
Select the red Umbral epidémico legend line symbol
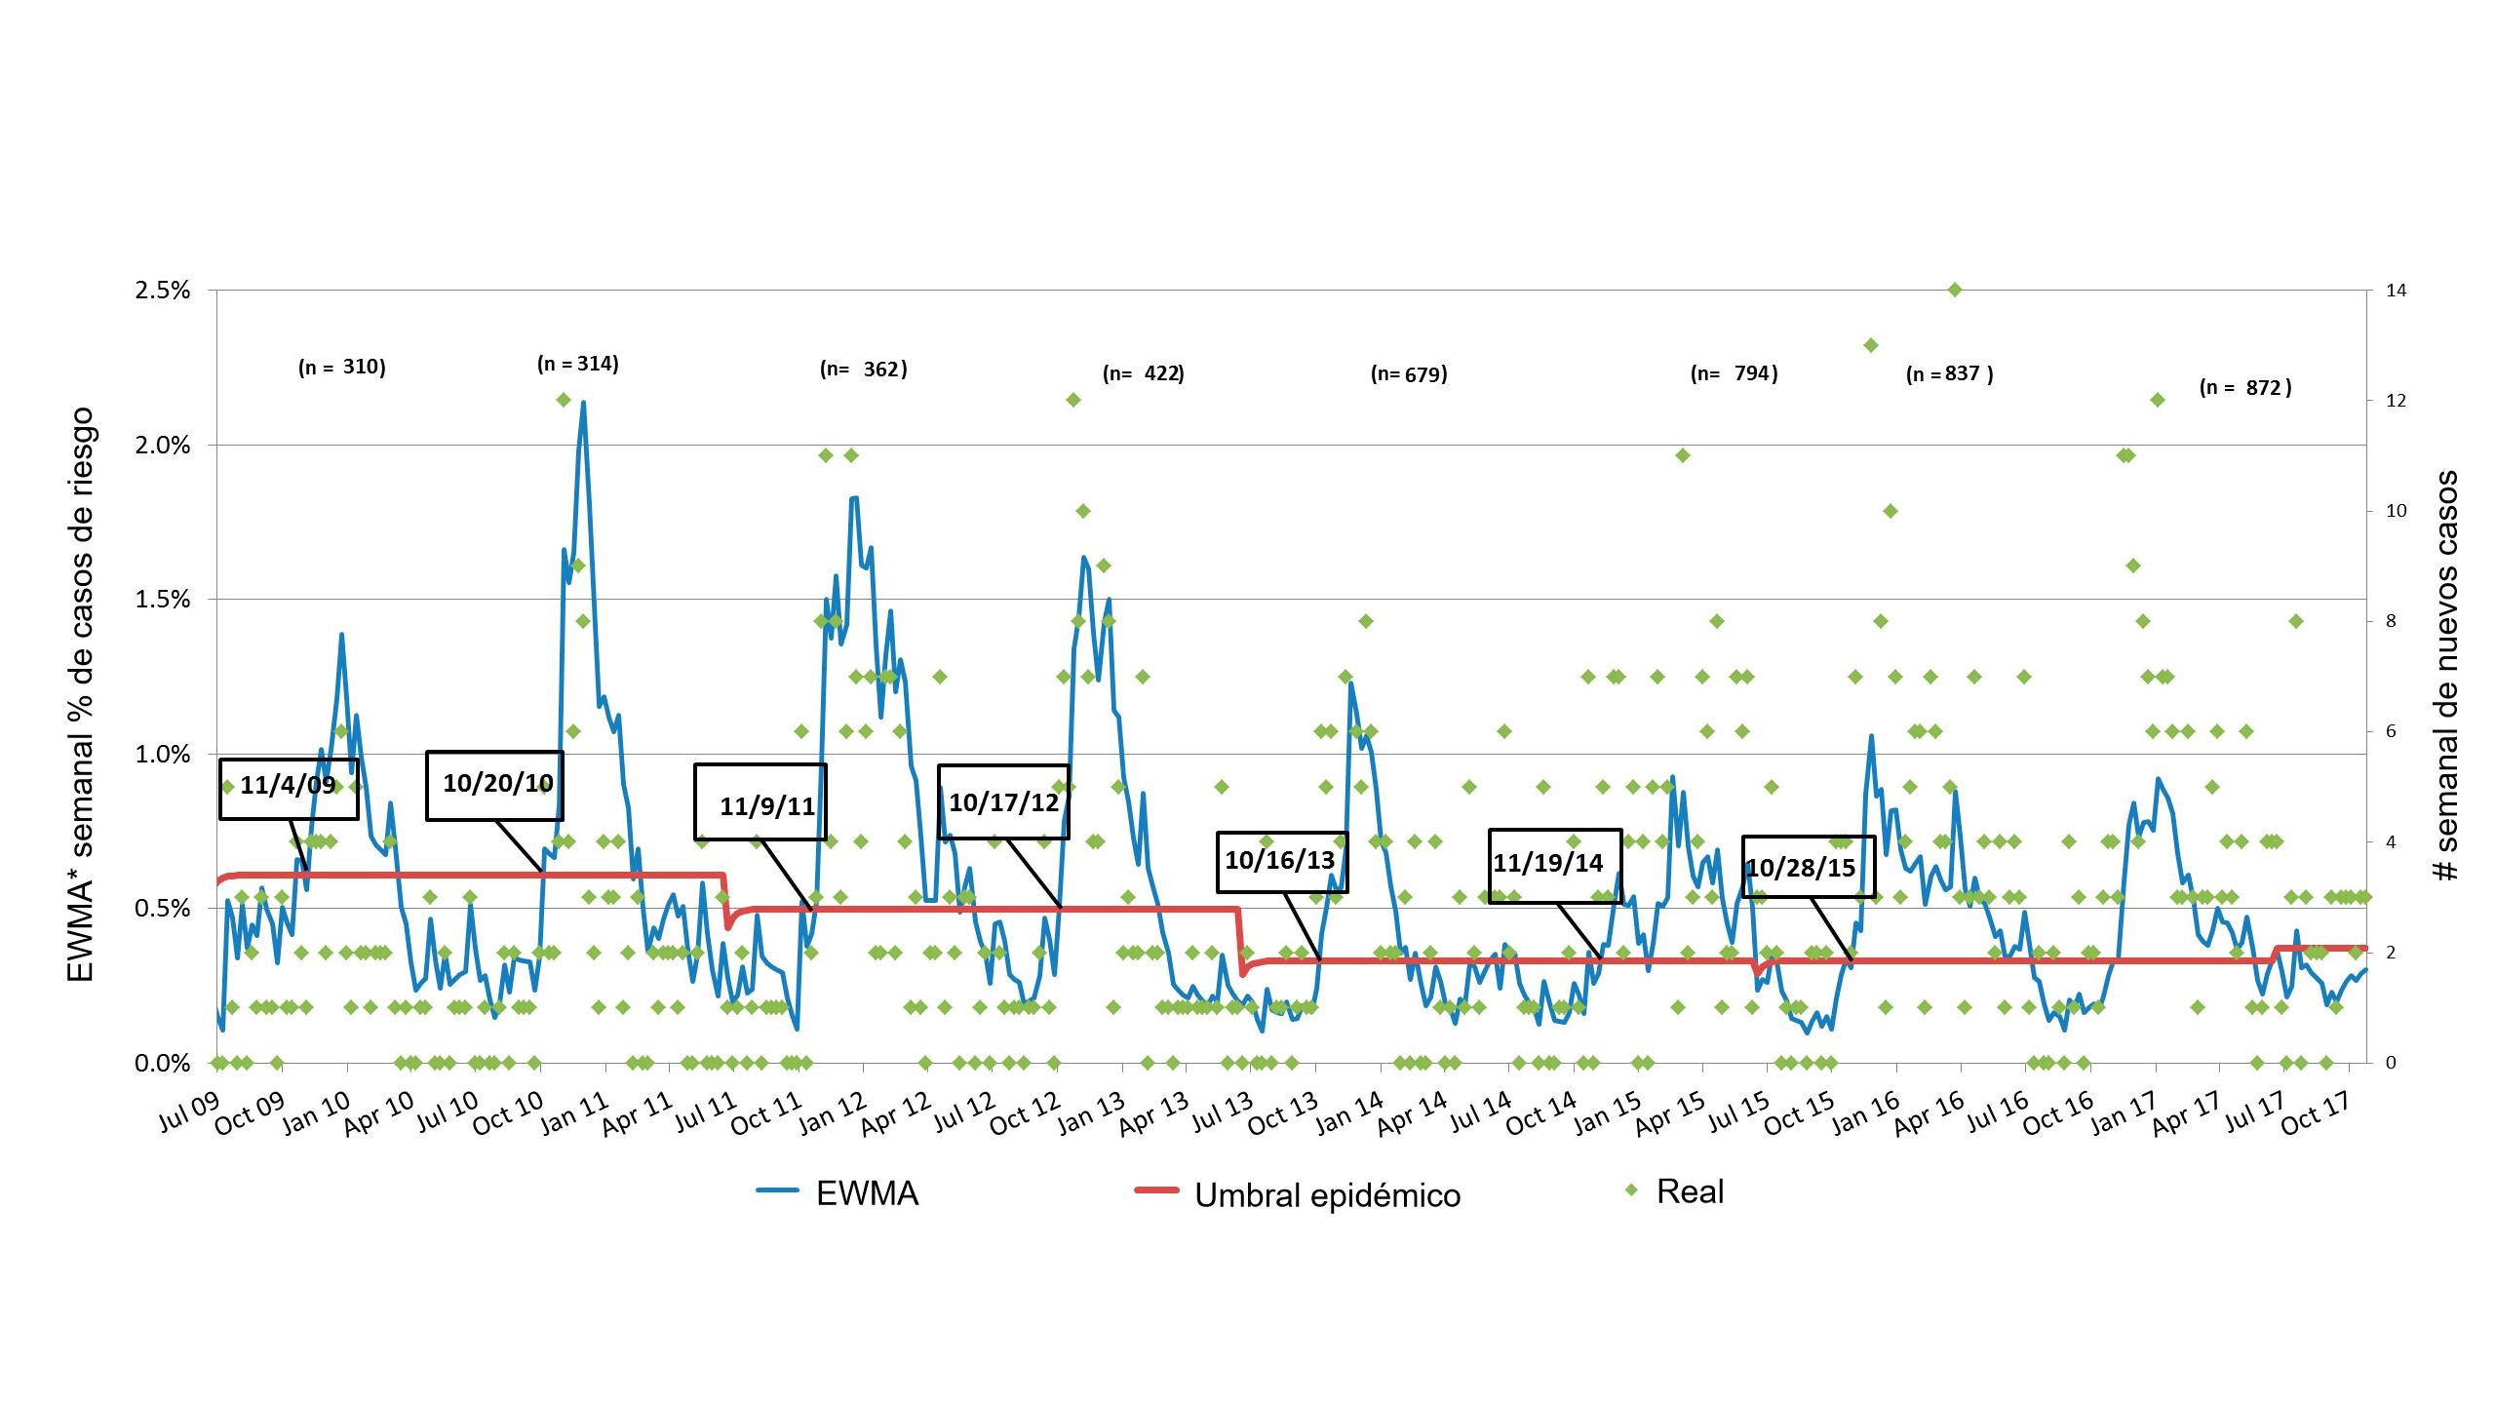click(x=1155, y=1190)
